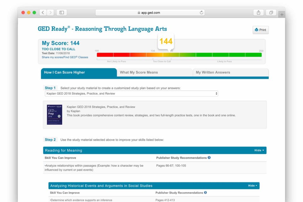Collapse the Reading for Meaning section via Hide
This screenshot has height=202, width=303.
click(259, 150)
